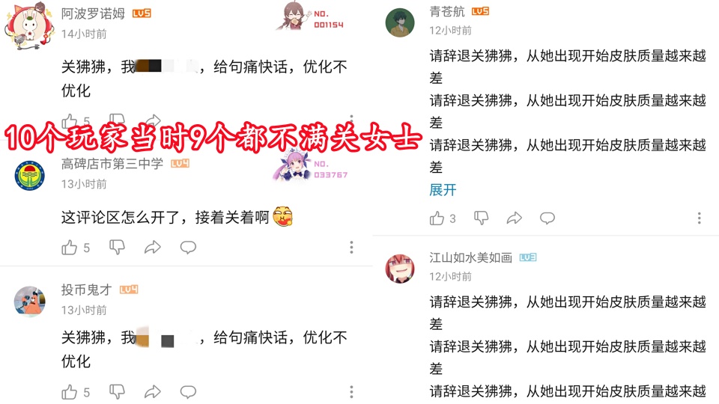Image resolution: width=719 pixels, height=404 pixels.
Task: Open more options for 投币鬼才's comment
Action: pyautogui.click(x=352, y=391)
